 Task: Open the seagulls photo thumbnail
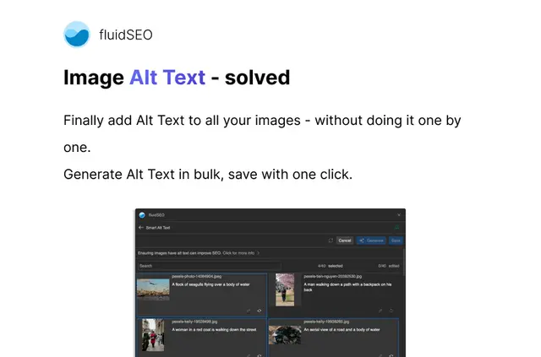pyautogui.click(x=153, y=289)
